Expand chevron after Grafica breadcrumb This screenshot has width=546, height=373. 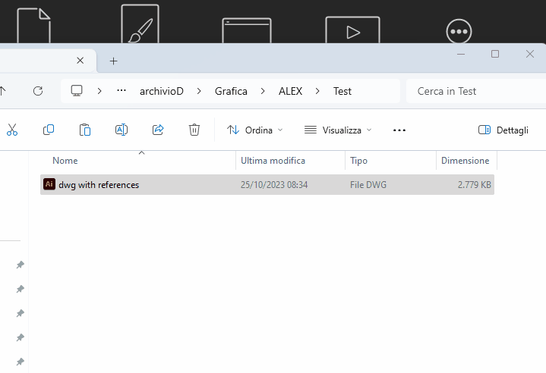coord(263,91)
